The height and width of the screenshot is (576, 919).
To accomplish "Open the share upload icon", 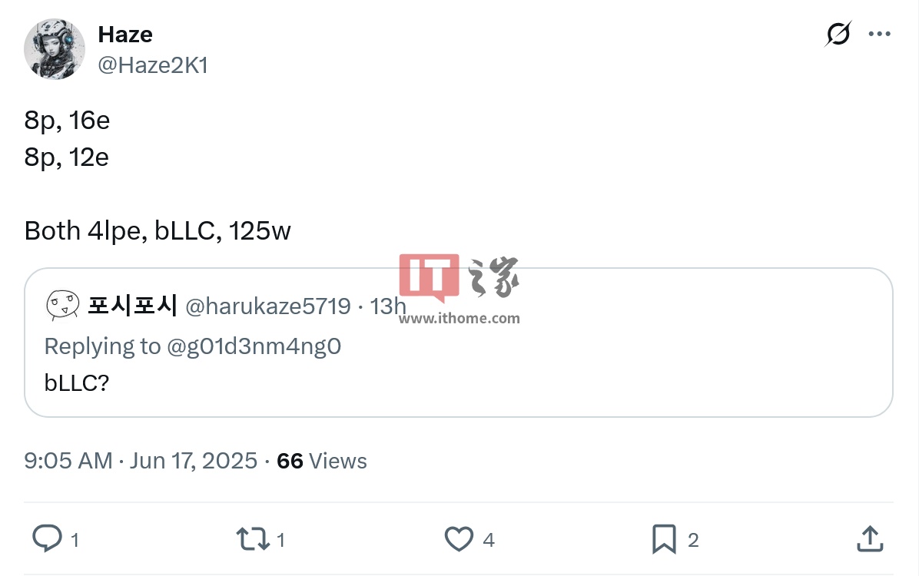I will click(870, 538).
